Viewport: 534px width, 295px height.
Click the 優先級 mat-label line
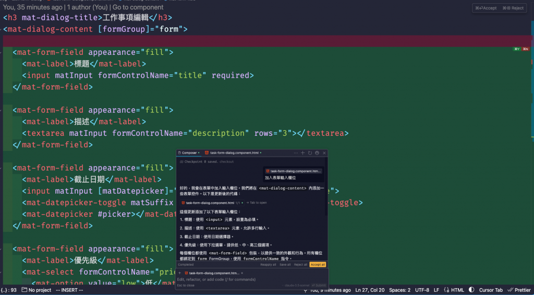click(88, 261)
